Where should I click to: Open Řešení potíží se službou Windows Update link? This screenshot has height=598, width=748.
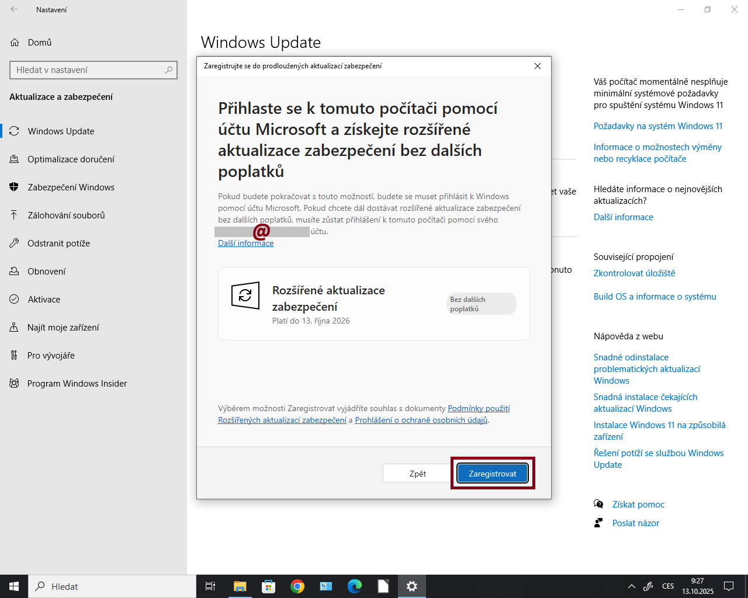[659, 459]
